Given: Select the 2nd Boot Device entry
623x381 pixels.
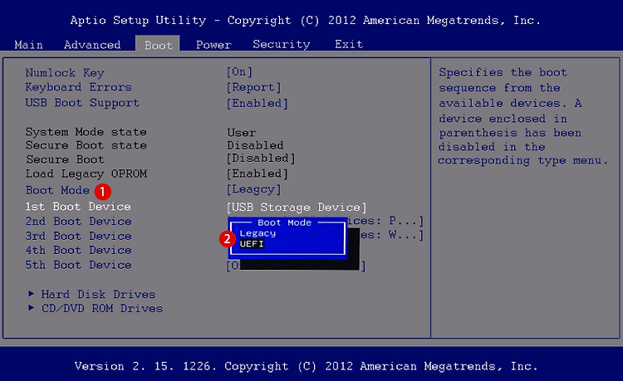Looking at the screenshot, I should tap(78, 221).
